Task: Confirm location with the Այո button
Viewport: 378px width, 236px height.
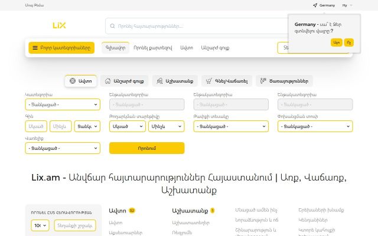Action: tap(337, 42)
